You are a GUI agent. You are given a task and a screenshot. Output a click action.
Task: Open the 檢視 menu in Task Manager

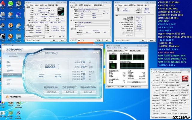121,48
